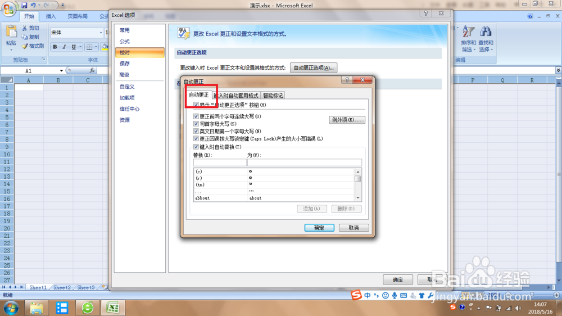Click OK in Excel Options dialog
562x316 pixels.
tap(397, 279)
